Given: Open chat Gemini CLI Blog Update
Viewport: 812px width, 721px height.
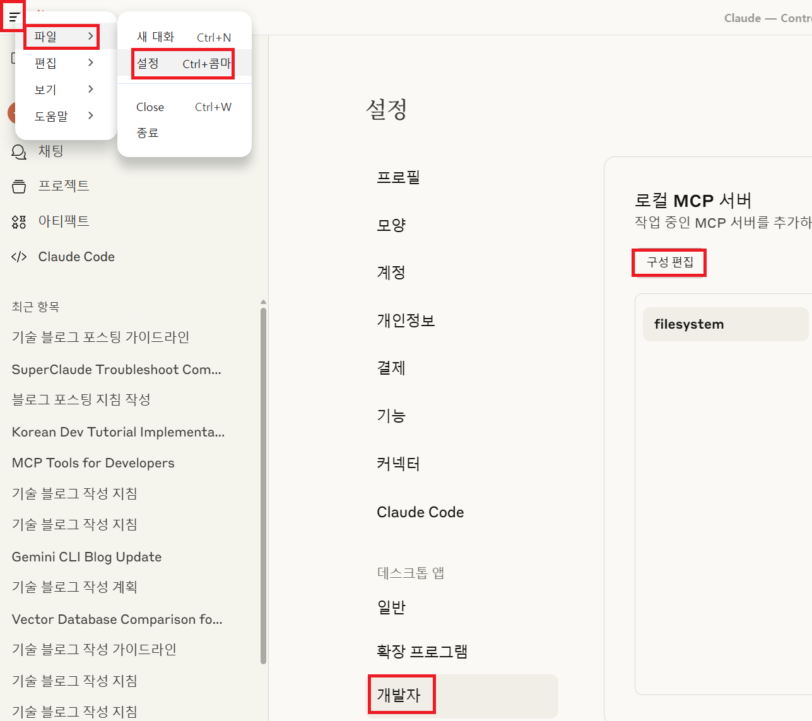Looking at the screenshot, I should click(x=87, y=557).
